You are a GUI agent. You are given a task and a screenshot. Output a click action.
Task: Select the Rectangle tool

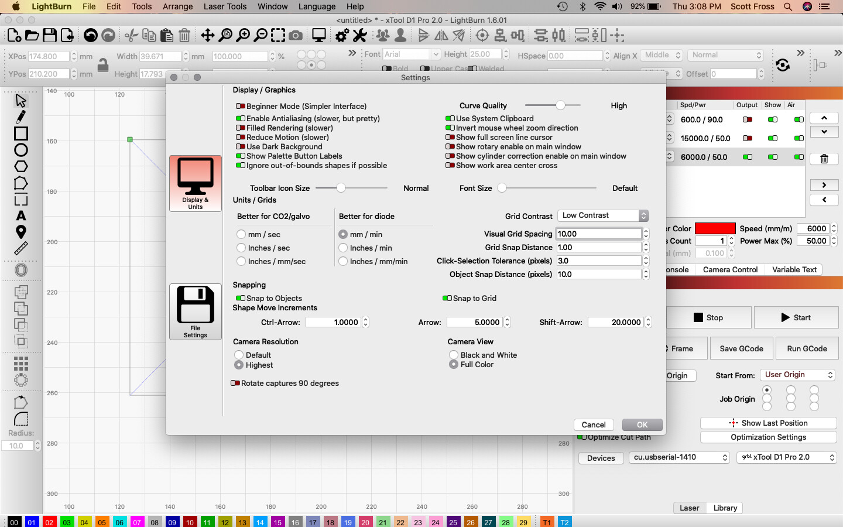21,134
